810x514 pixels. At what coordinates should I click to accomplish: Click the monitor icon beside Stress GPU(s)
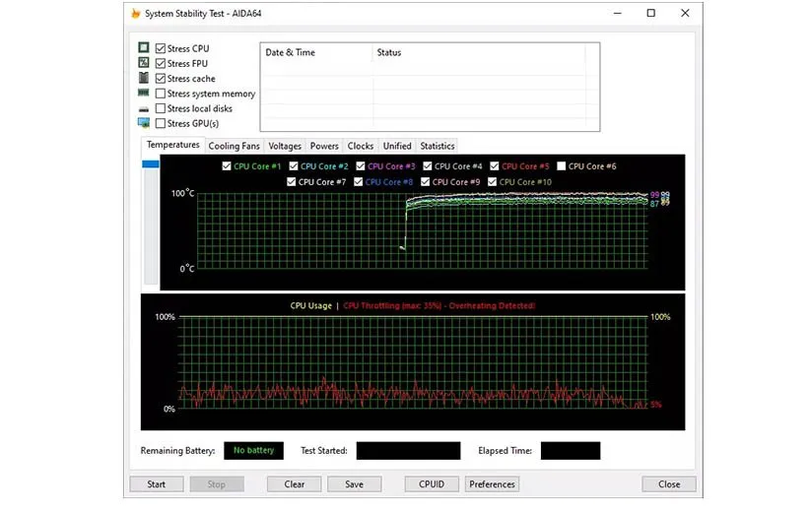(x=144, y=123)
